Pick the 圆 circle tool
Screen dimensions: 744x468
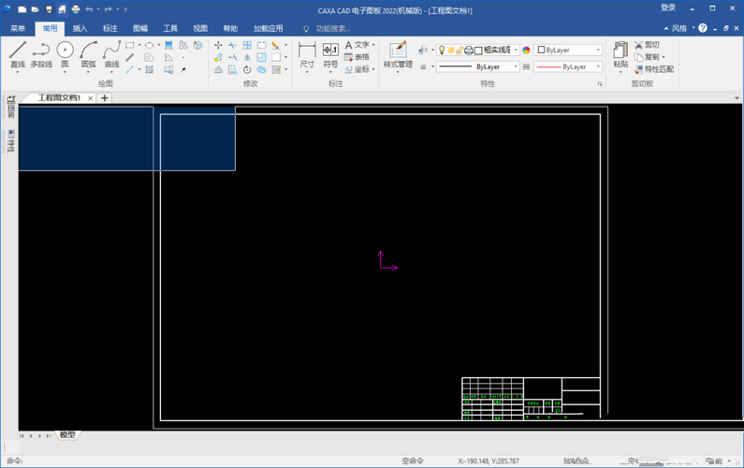pos(65,54)
